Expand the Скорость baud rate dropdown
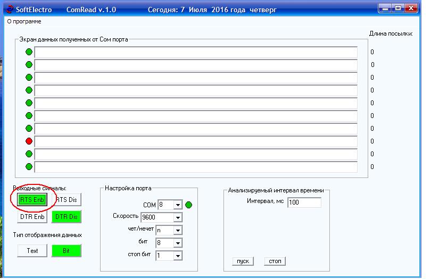 [x=178, y=217]
